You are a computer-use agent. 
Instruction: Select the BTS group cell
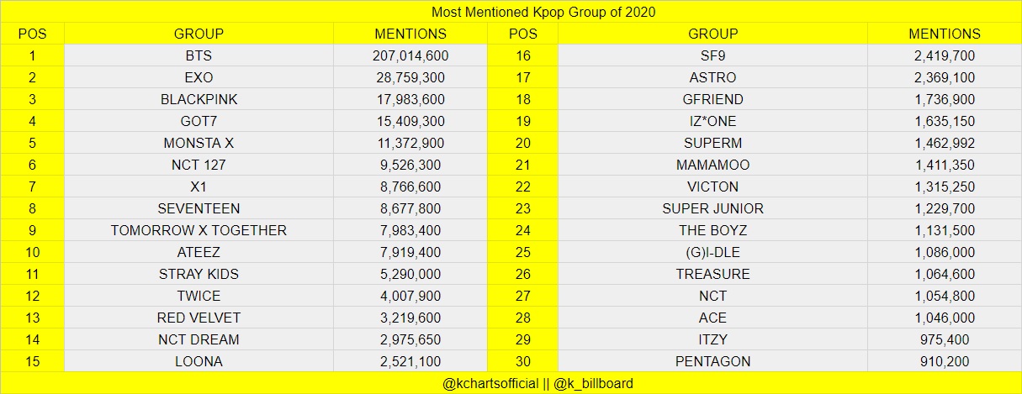pos(199,55)
